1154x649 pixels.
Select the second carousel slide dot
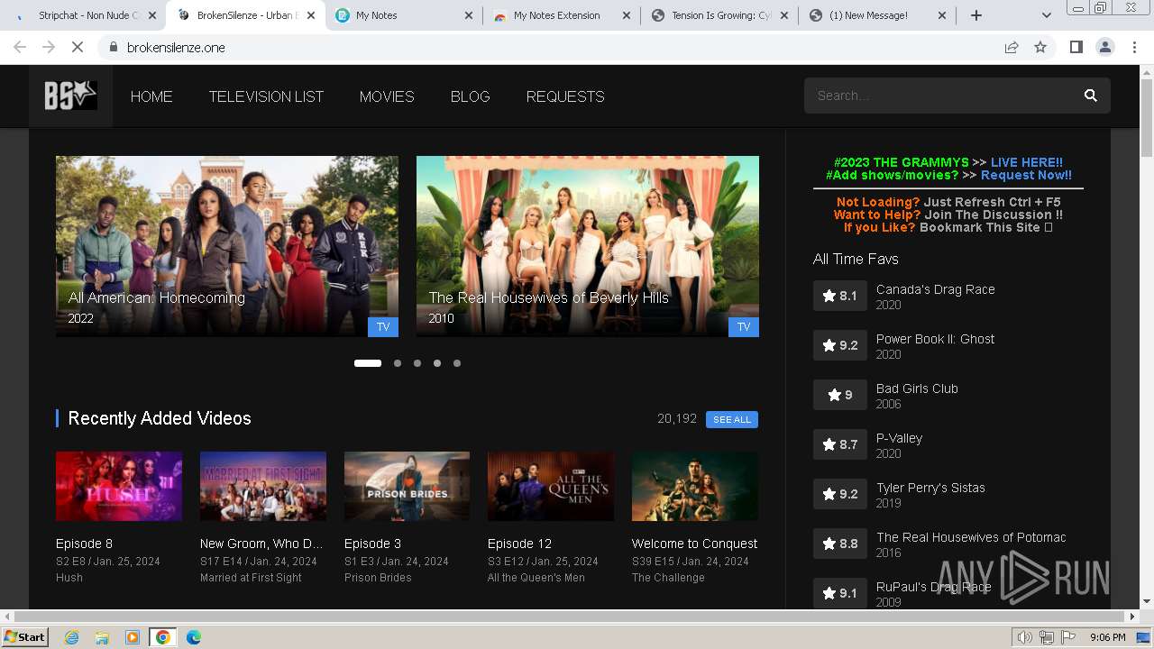[398, 363]
